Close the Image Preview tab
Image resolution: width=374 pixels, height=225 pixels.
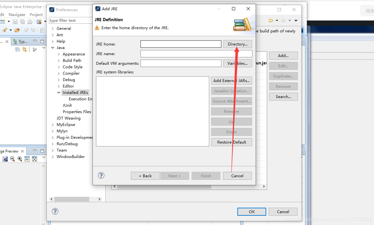click(22, 151)
